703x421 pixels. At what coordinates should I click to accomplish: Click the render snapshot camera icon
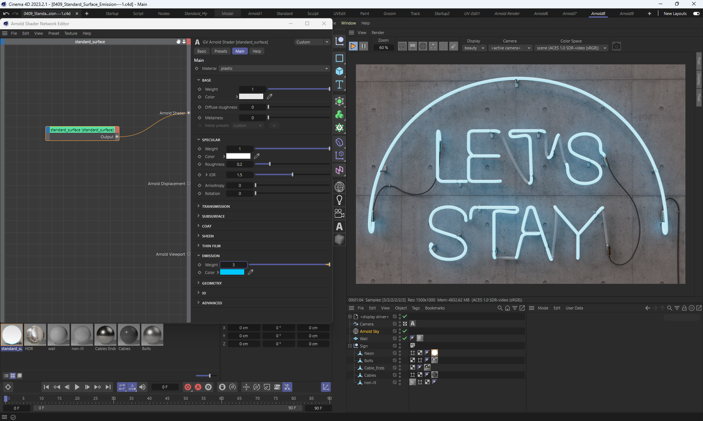pyautogui.click(x=616, y=46)
